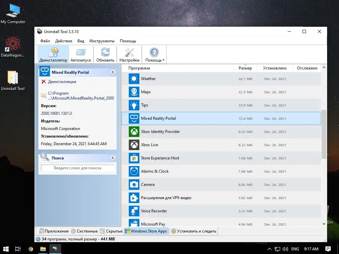Click the scrollbar up arrow in program list

pyautogui.click(x=324, y=67)
